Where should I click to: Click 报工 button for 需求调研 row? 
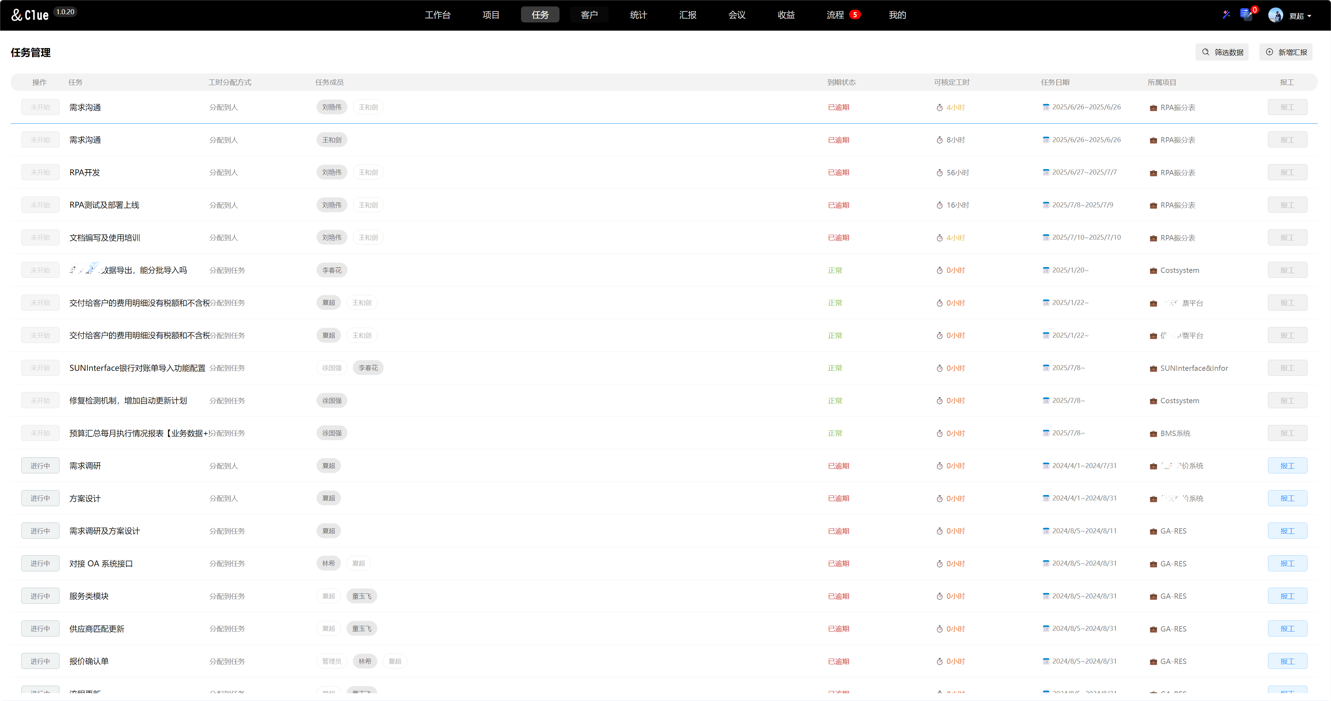click(1287, 466)
